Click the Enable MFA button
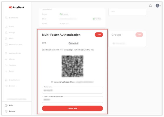The image size is (164, 117). pyautogui.click(x=72, y=108)
